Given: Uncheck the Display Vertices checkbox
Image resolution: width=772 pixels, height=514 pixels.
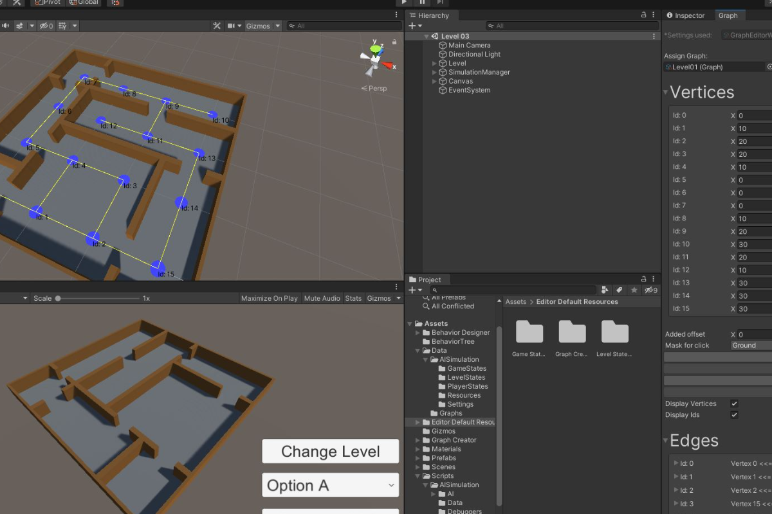Looking at the screenshot, I should (734, 403).
